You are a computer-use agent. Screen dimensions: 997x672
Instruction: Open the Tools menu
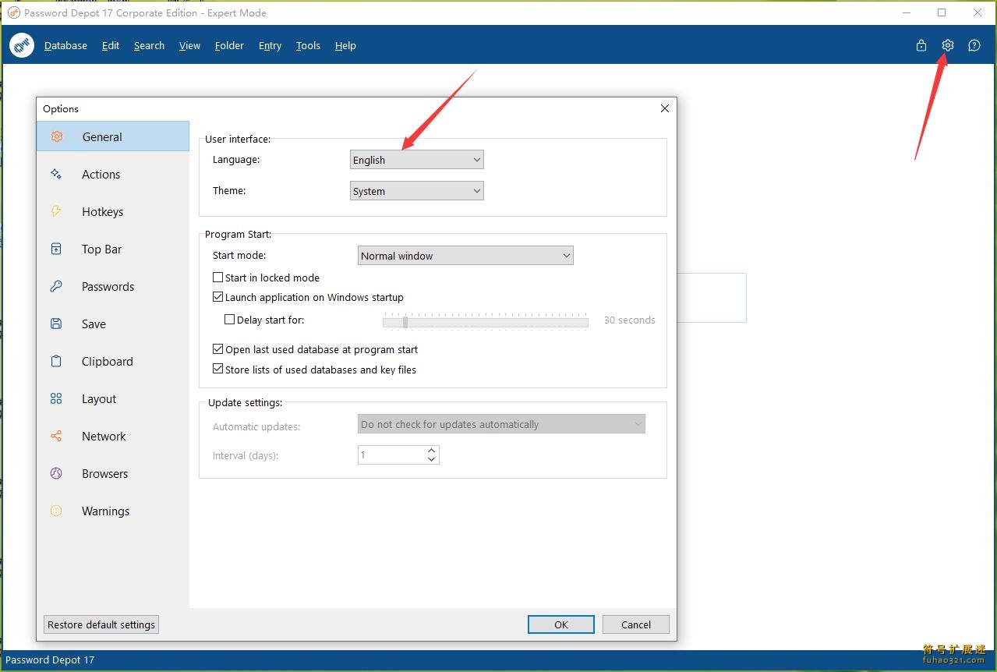(308, 45)
